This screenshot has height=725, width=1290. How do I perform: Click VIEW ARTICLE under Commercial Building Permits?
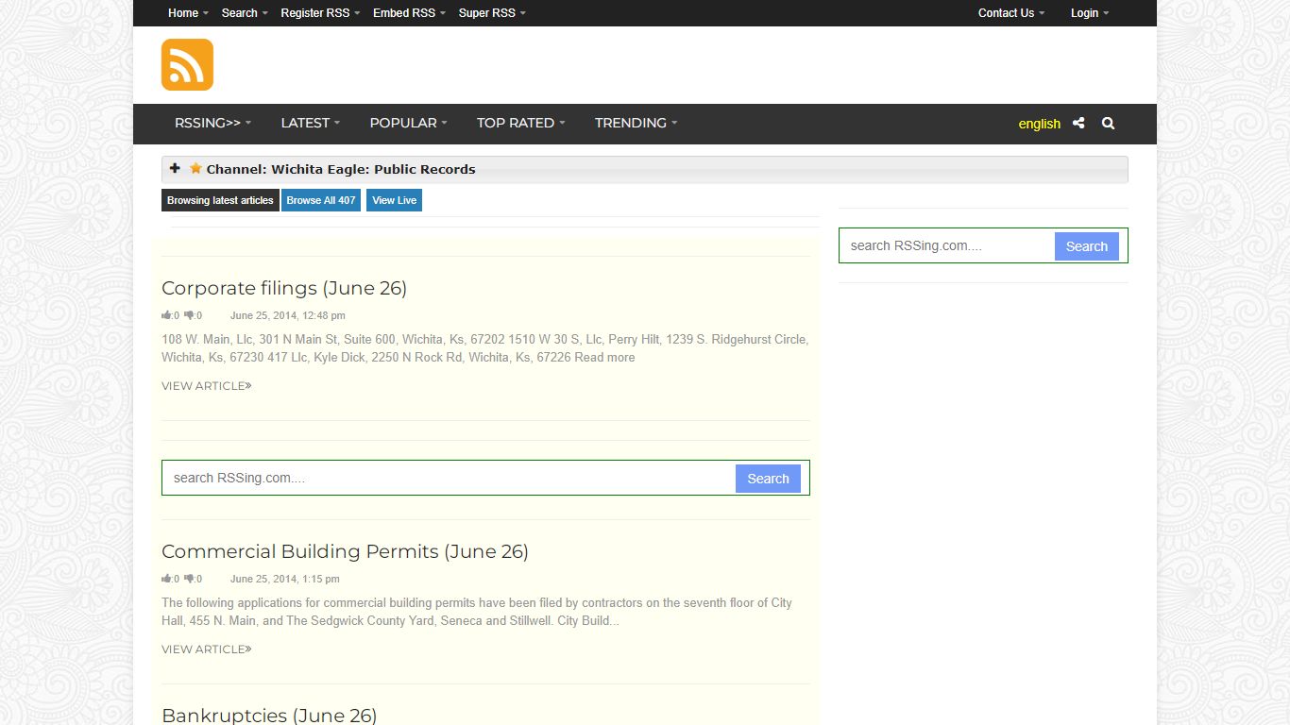pyautogui.click(x=206, y=649)
